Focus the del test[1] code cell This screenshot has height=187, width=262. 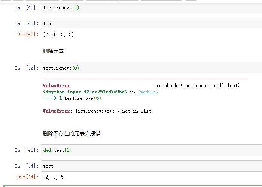(151, 150)
